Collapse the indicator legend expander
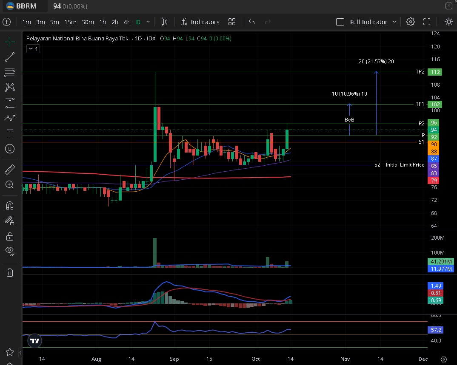 tap(33, 49)
